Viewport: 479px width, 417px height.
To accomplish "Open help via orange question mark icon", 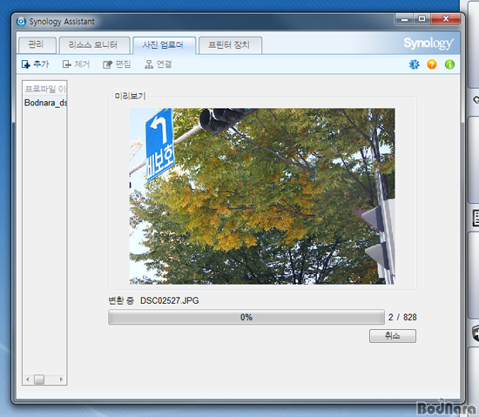I will click(x=432, y=64).
